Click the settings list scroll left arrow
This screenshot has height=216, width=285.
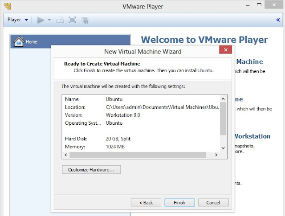(x=66, y=155)
